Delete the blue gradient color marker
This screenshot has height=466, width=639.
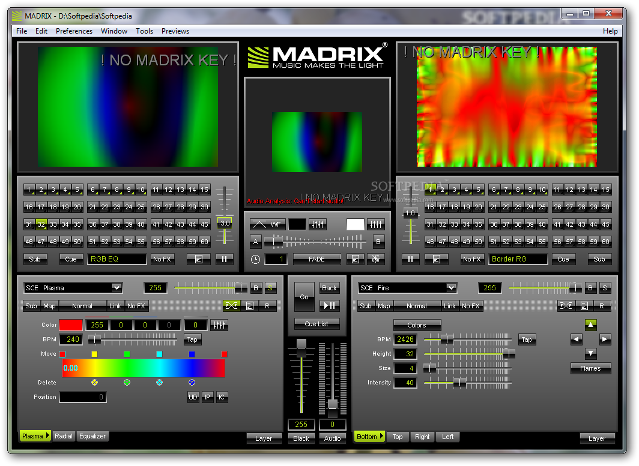coord(192,382)
